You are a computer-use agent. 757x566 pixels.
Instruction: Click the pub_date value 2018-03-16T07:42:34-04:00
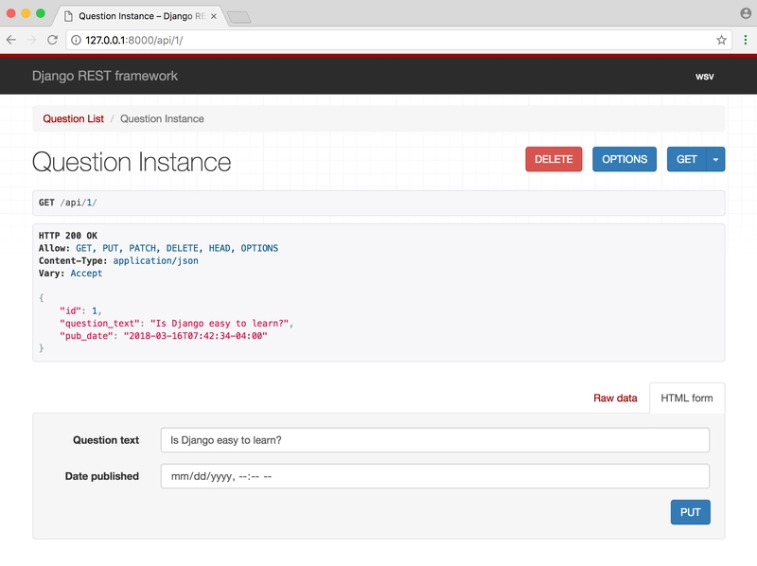[196, 336]
